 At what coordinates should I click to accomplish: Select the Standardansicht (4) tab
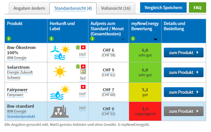(x=73, y=8)
